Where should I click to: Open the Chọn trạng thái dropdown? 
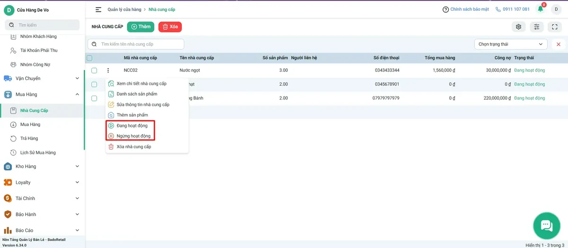[x=511, y=44]
